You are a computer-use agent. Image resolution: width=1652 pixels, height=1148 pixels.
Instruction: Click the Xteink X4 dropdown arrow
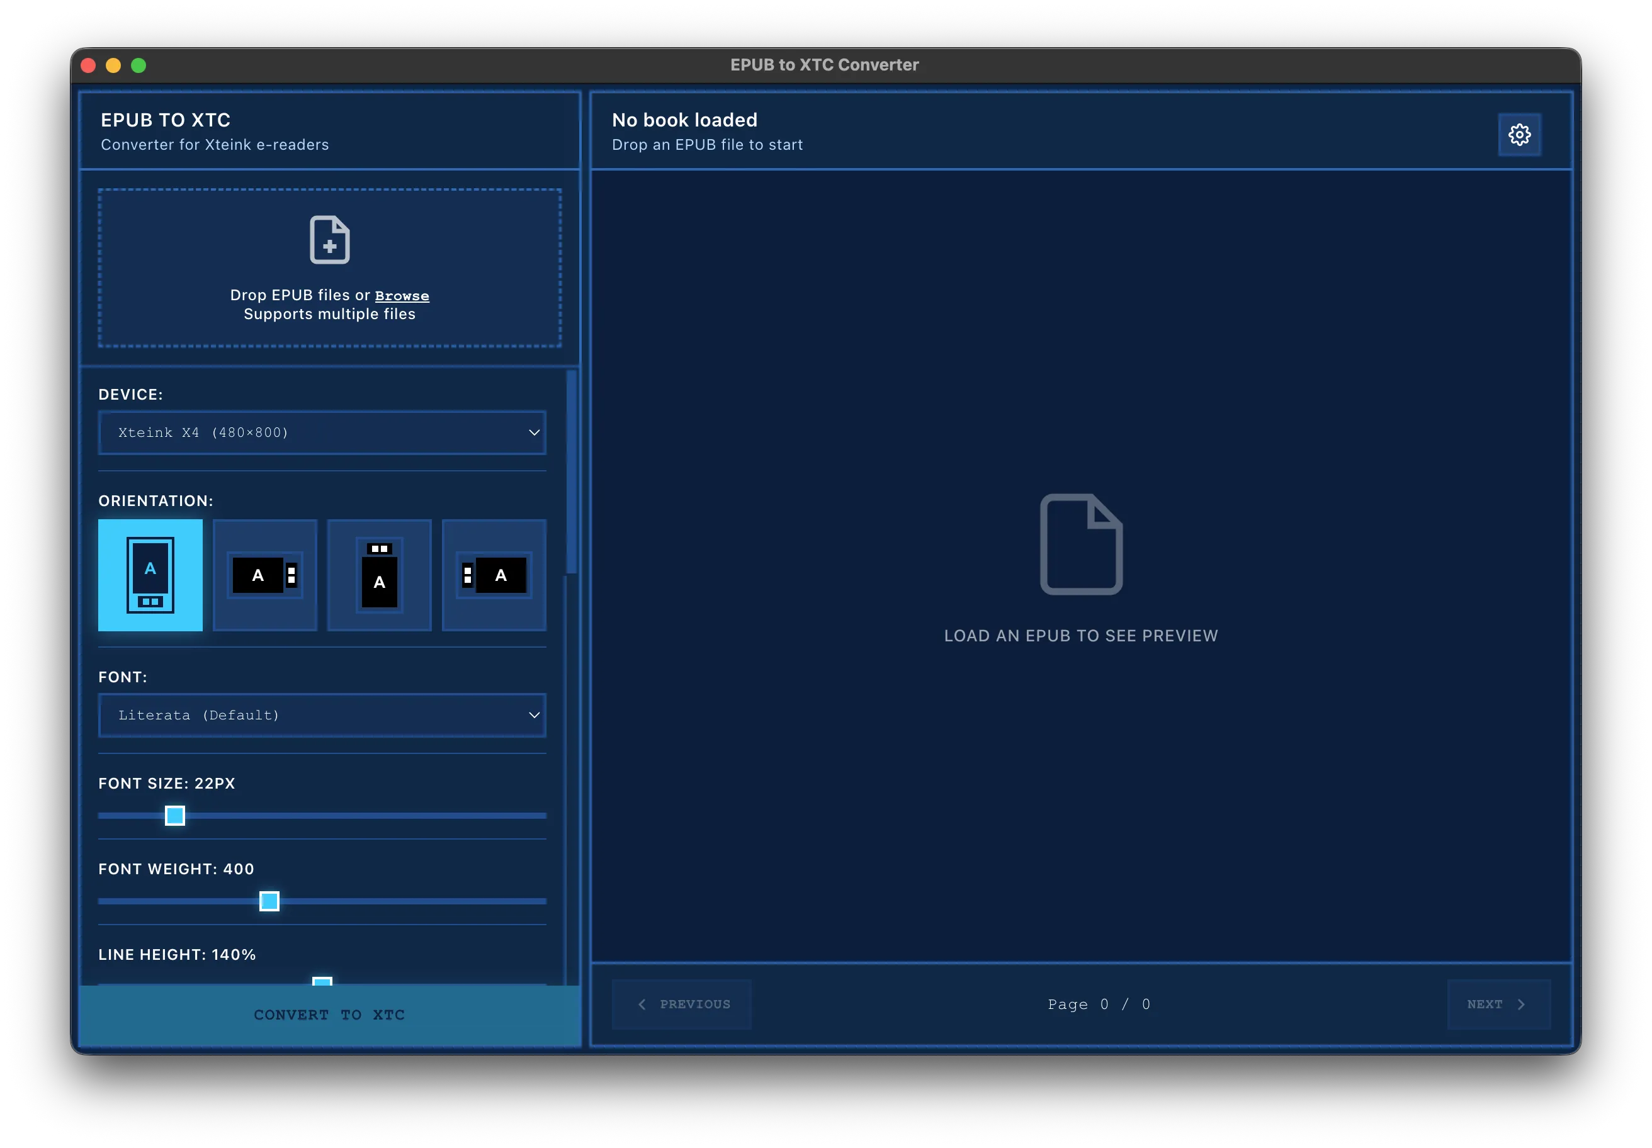(x=534, y=432)
